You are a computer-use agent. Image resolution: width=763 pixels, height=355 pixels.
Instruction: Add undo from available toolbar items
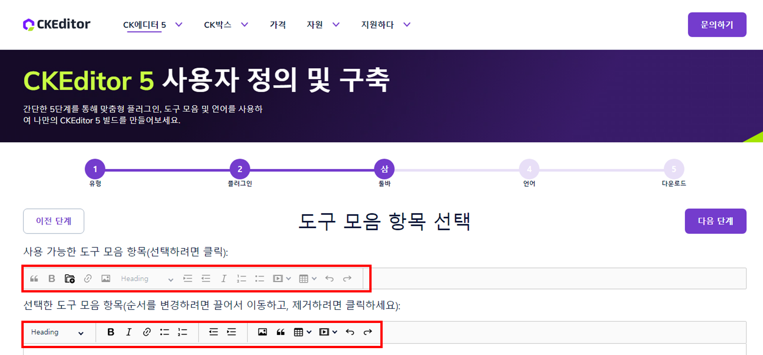pos(329,279)
